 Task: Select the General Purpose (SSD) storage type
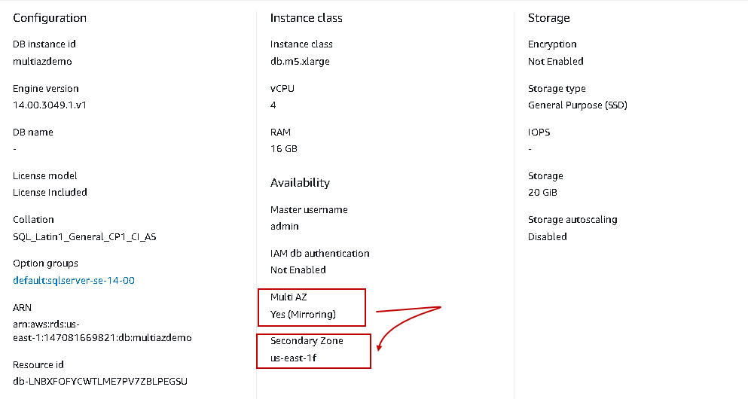[577, 105]
